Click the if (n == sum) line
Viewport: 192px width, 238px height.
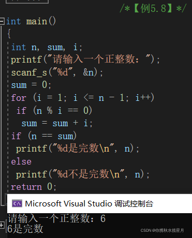(x=44, y=136)
